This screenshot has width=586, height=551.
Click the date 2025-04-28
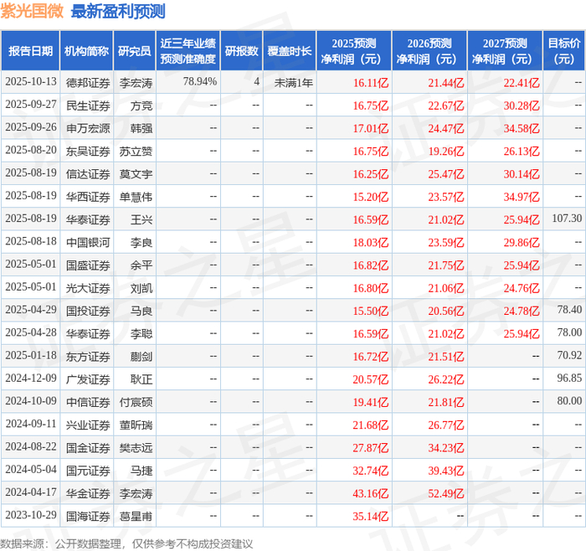click(31, 332)
